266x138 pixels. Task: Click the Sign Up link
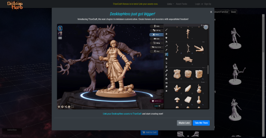pos(207,4)
